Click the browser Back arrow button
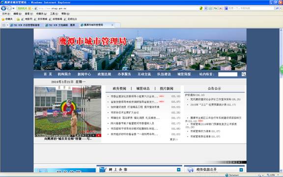 3,8
